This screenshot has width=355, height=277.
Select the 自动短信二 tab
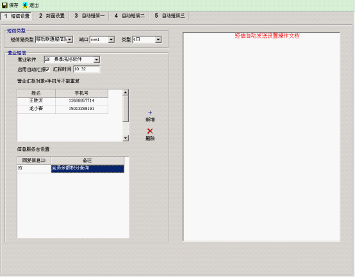pyautogui.click(x=129, y=16)
